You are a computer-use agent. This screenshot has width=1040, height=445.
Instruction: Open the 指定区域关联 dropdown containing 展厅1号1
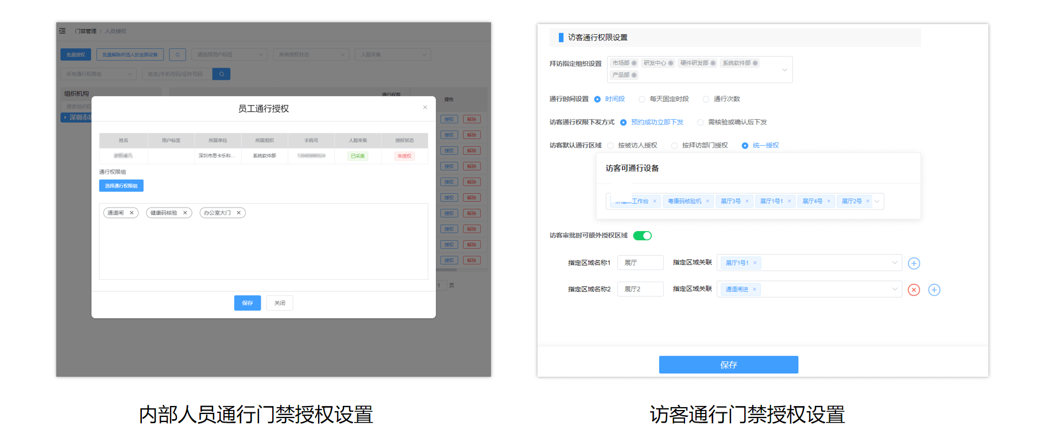tap(894, 263)
